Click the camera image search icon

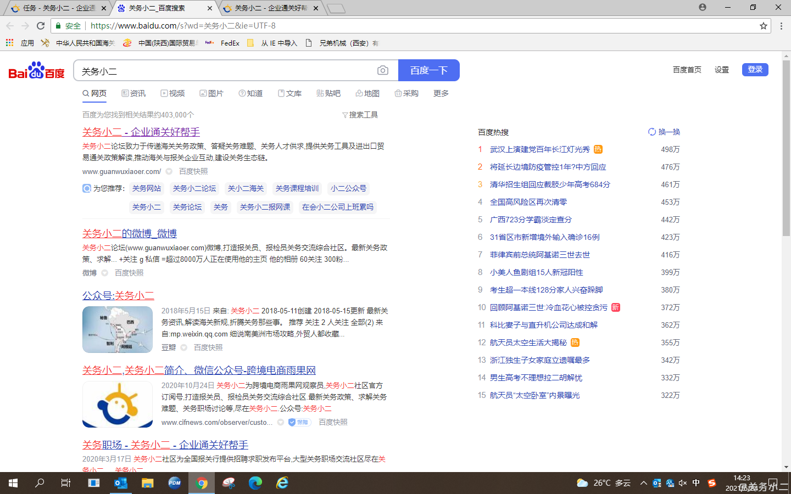coord(383,70)
